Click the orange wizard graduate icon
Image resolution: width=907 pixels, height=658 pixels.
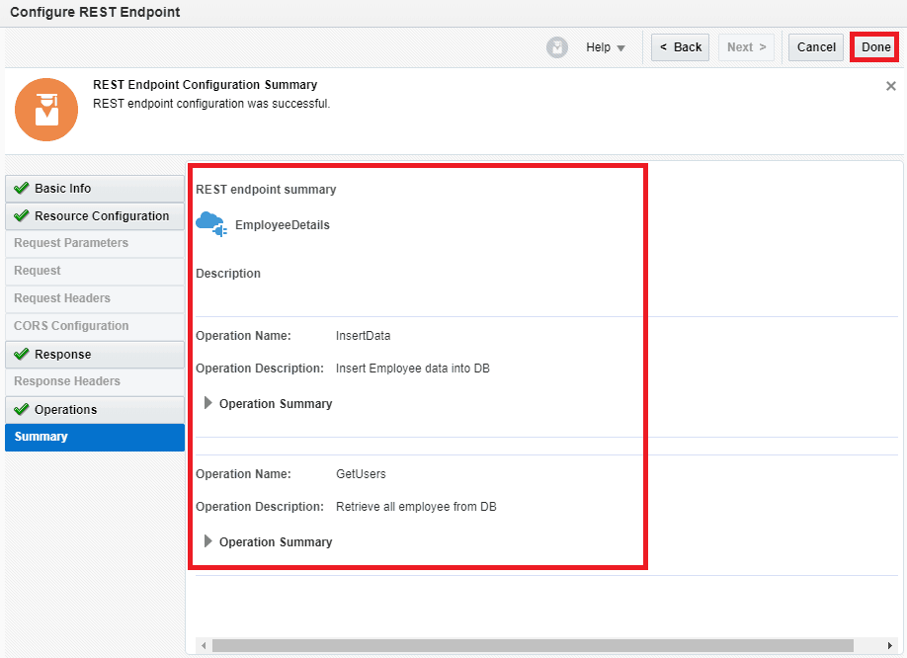pos(46,110)
